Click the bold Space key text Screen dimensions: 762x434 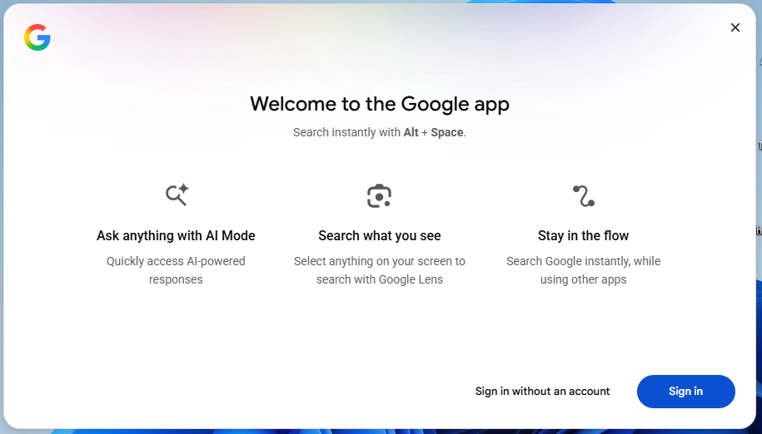(x=447, y=133)
